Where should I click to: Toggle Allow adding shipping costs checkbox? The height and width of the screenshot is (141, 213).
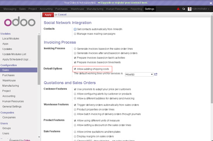point(75,69)
